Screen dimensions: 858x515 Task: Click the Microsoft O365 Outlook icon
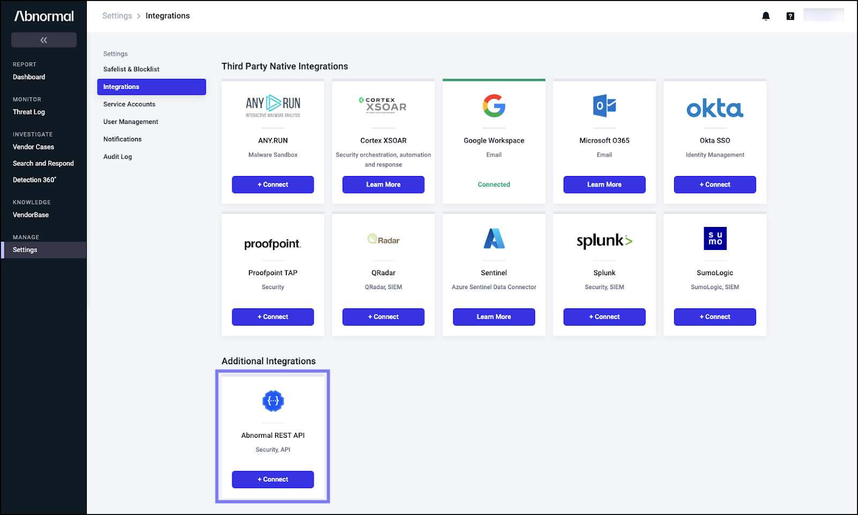coord(604,106)
